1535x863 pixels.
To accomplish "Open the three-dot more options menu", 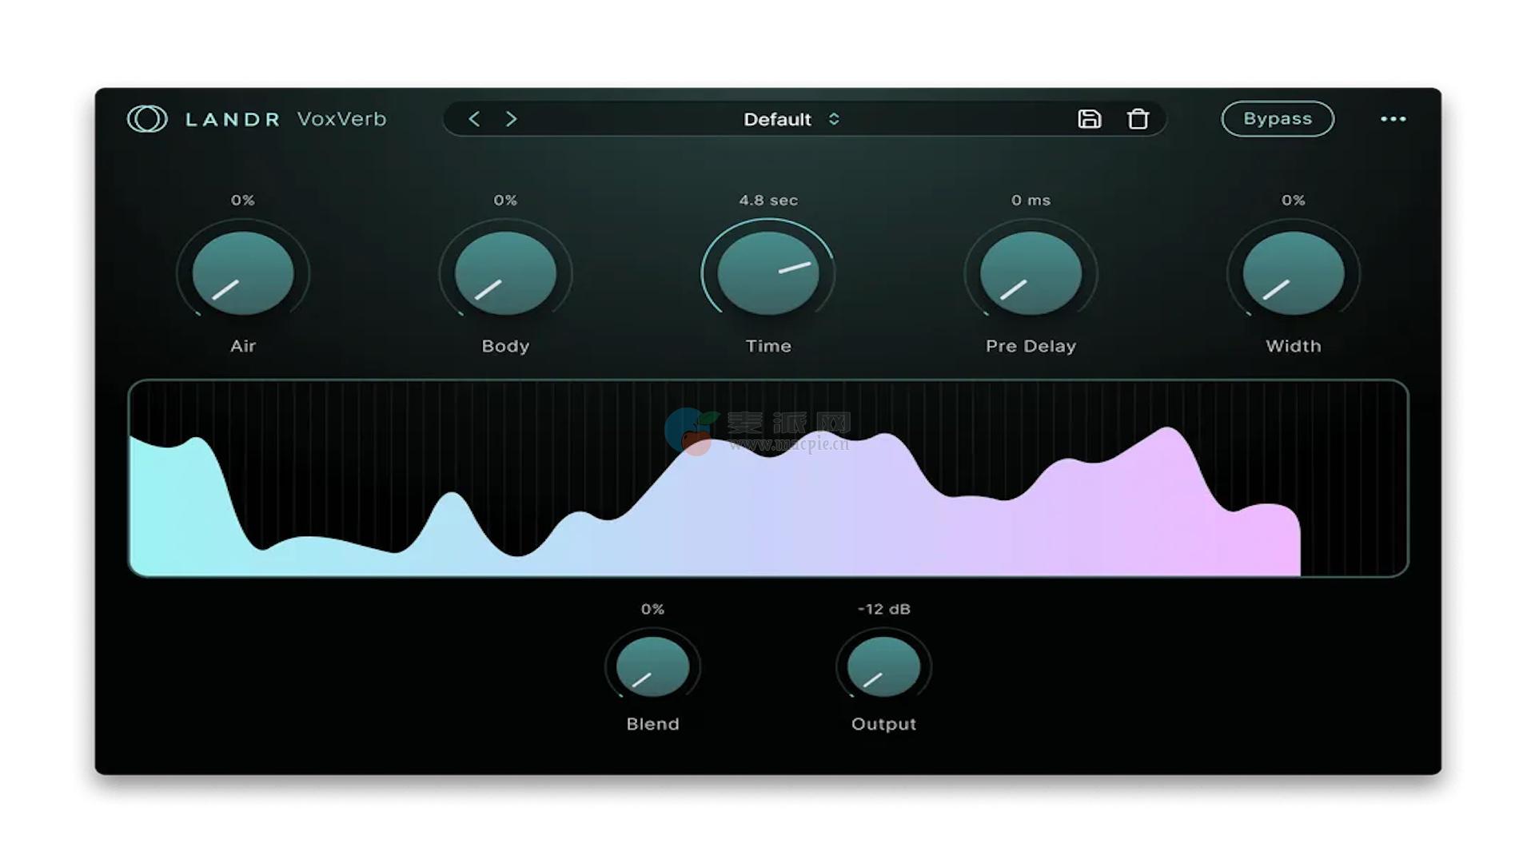I will [1393, 119].
